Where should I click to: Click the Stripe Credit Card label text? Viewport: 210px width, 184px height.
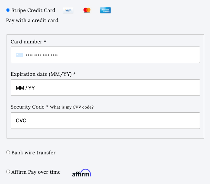click(x=33, y=10)
